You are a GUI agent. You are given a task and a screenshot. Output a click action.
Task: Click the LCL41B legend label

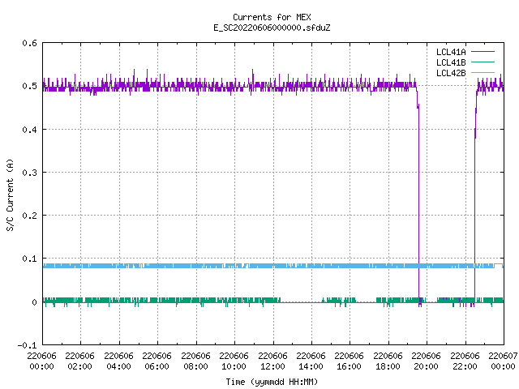451,62
